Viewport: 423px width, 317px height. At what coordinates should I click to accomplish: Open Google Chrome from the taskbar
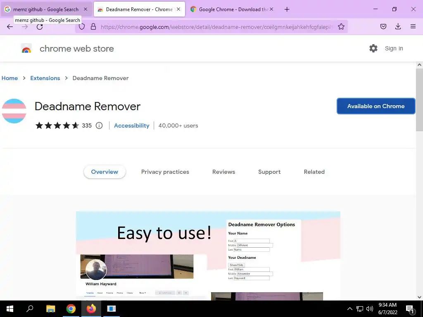(71, 309)
